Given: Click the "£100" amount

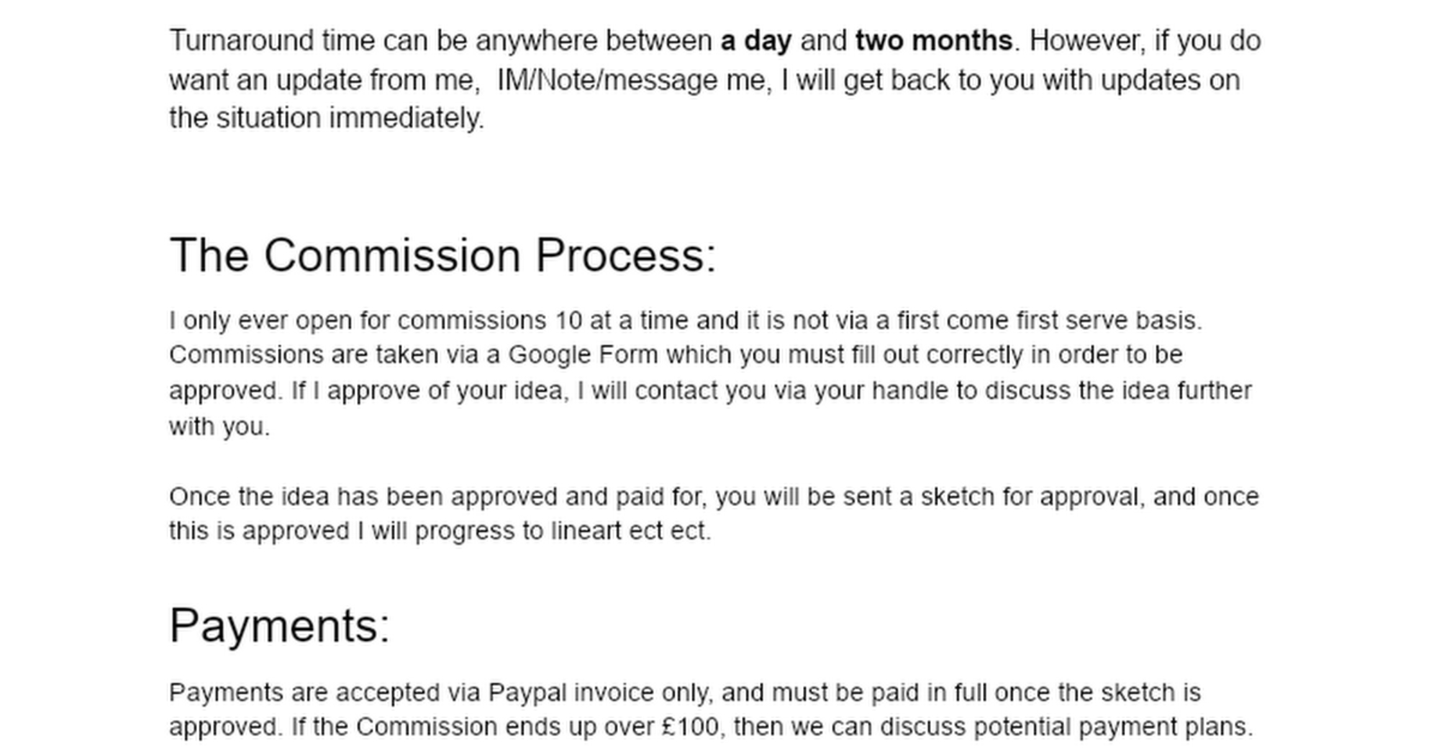Looking at the screenshot, I should click(691, 727).
